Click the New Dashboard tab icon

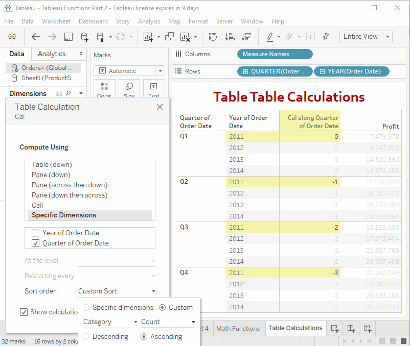[351, 328]
